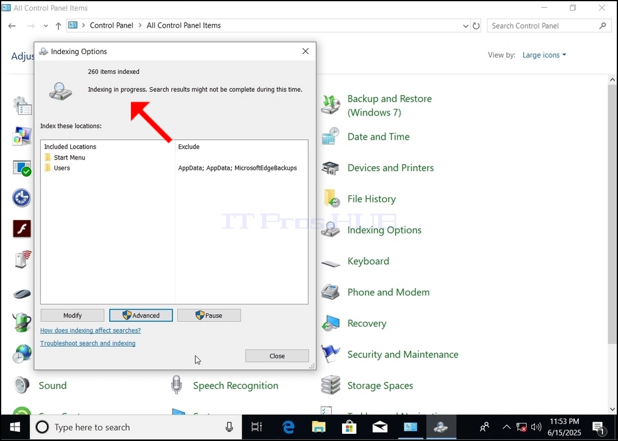Click the Control Panel breadcrumb

pyautogui.click(x=112, y=25)
